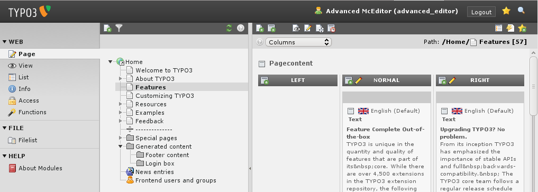Open the Info module
Image resolution: width=538 pixels, height=192 pixels.
[20, 89]
